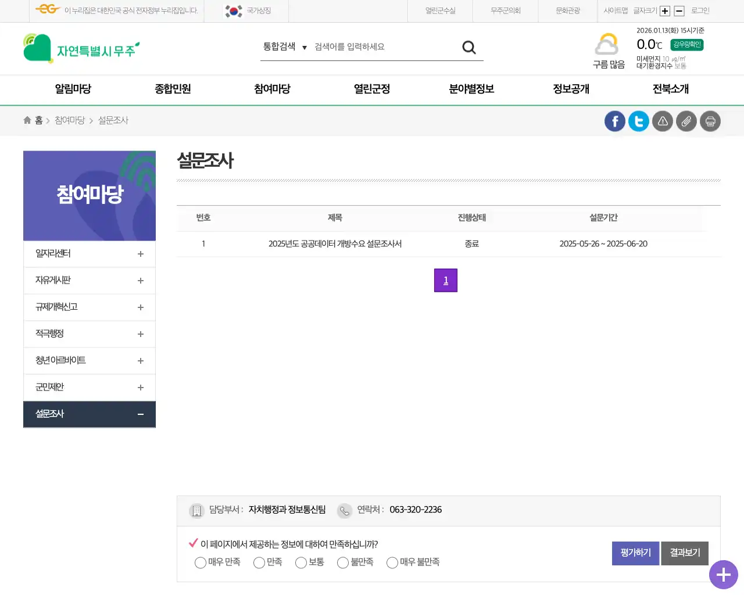This screenshot has width=744, height=595.
Task: Open the error report icon near social icons
Action: coord(662,121)
